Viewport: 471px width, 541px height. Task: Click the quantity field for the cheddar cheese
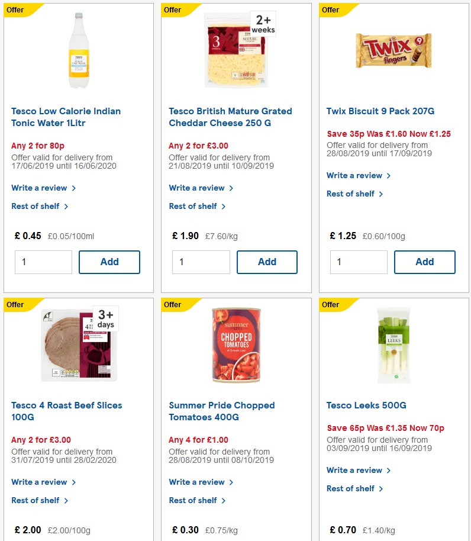coord(201,262)
